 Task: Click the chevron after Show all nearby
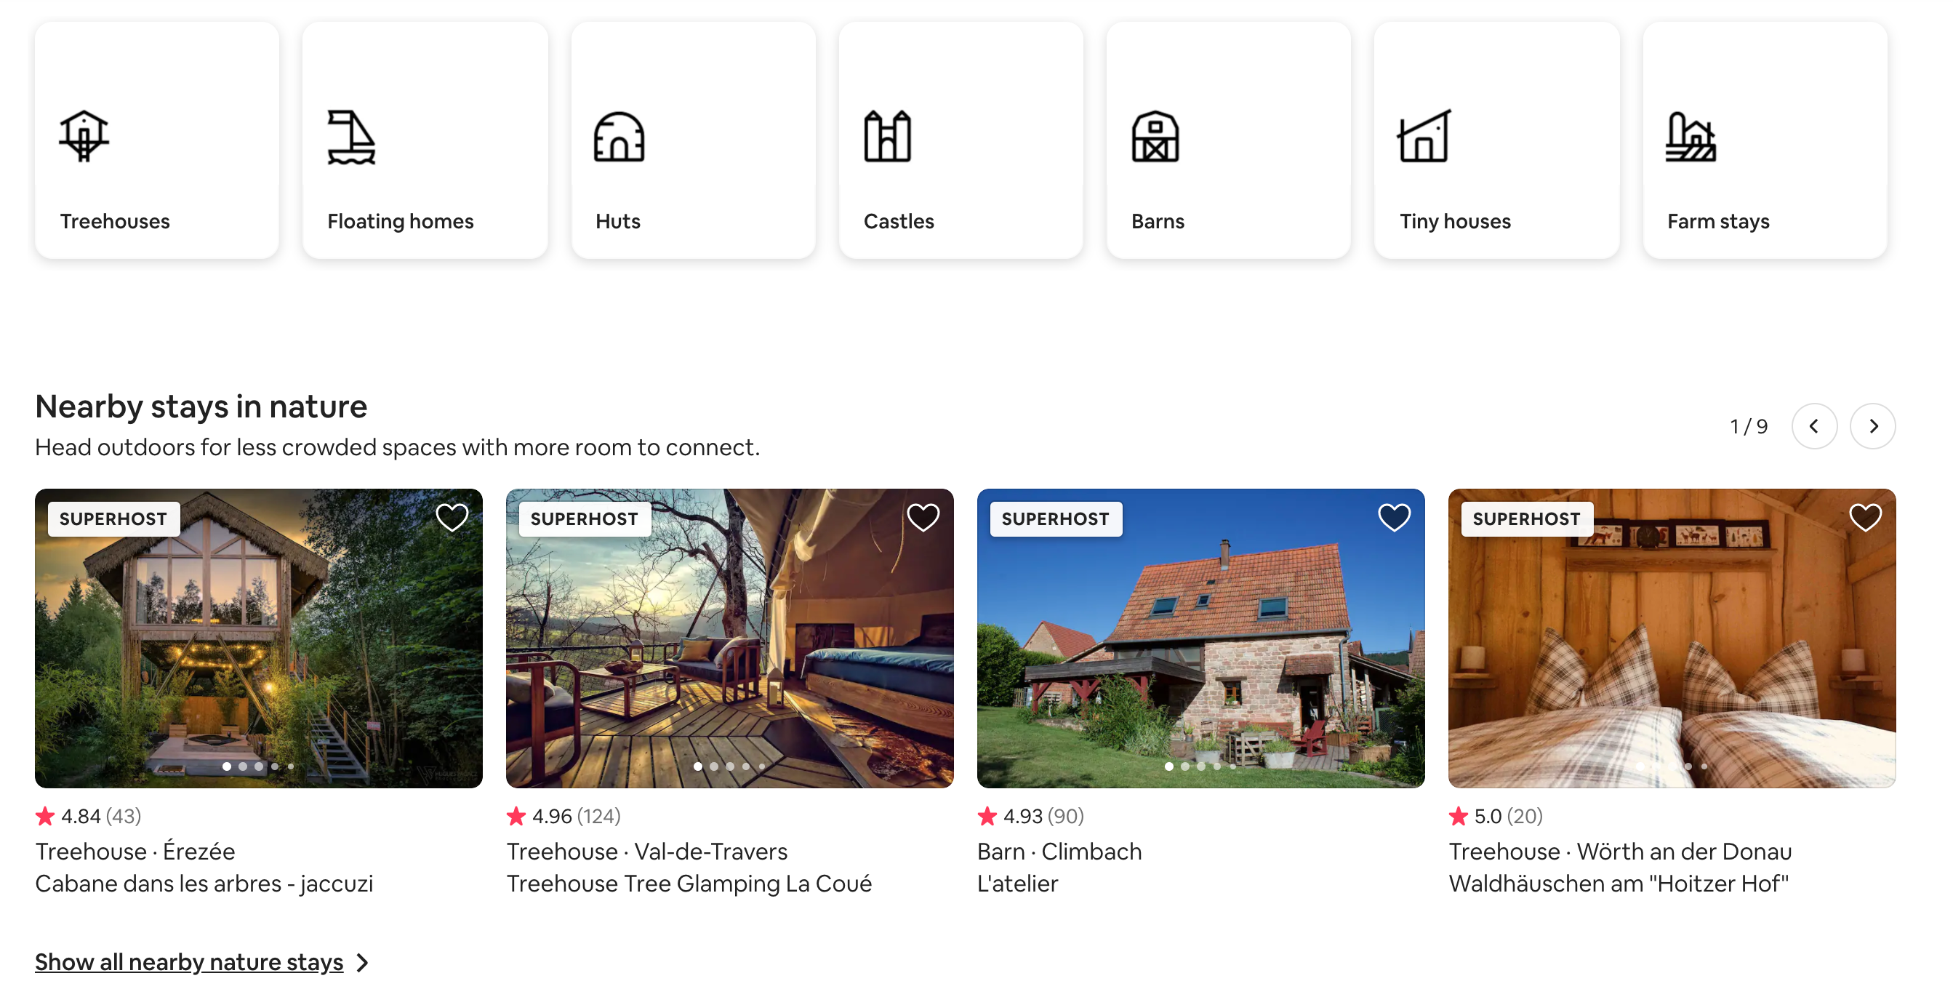coord(363,962)
